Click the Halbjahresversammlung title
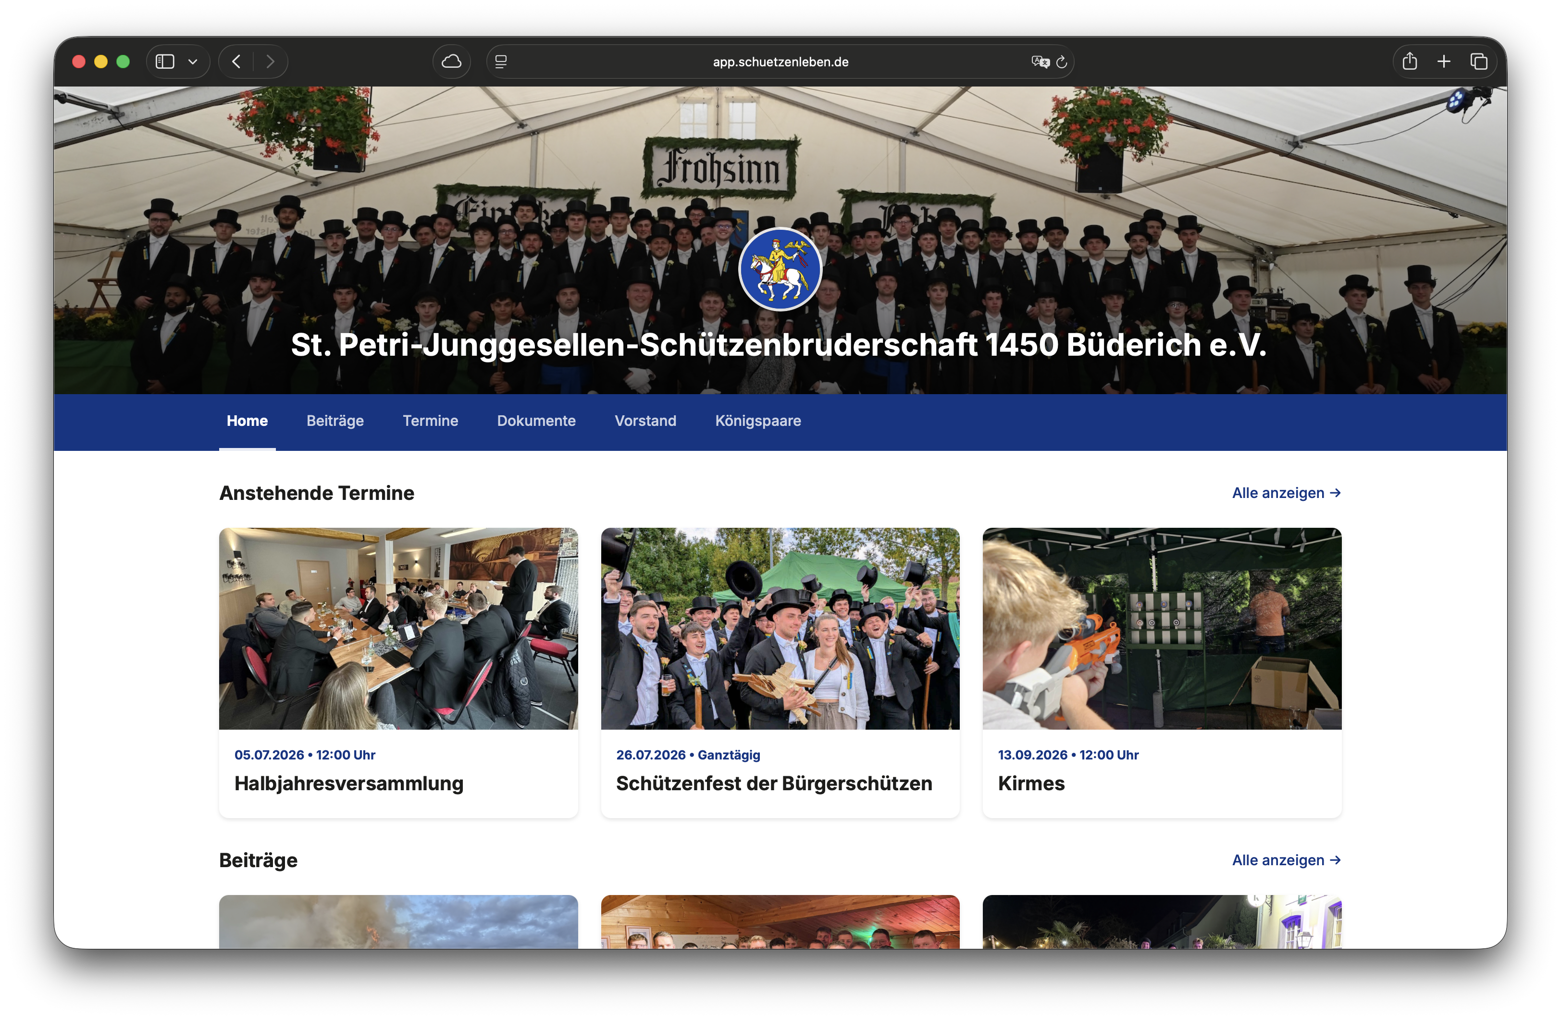Viewport: 1561px width, 1020px height. (x=349, y=784)
